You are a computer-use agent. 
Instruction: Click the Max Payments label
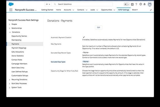click(56, 44)
